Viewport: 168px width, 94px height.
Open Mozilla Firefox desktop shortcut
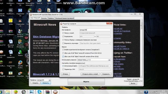pyautogui.click(x=20, y=64)
